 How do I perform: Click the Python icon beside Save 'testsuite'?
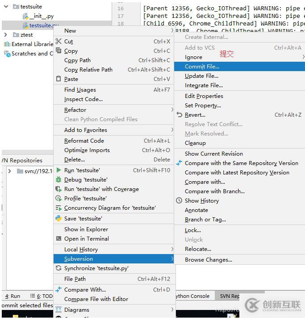click(58, 218)
